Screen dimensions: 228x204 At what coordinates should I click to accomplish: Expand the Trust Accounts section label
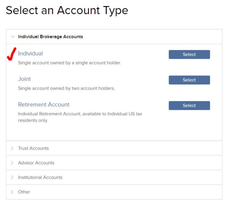click(x=34, y=148)
